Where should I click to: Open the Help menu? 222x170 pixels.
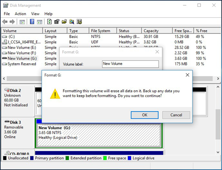coord(48,14)
